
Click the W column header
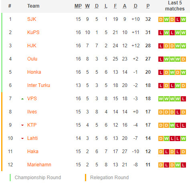tap(87, 6)
